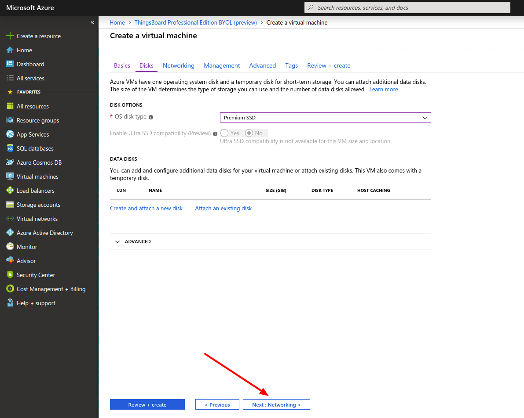This screenshot has height=418, width=524.
Task: Click the HOST CACHING column header
Action: [374, 190]
